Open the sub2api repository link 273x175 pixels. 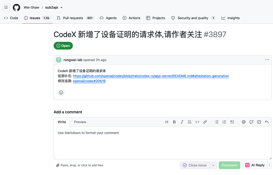pyautogui.click(x=51, y=7)
